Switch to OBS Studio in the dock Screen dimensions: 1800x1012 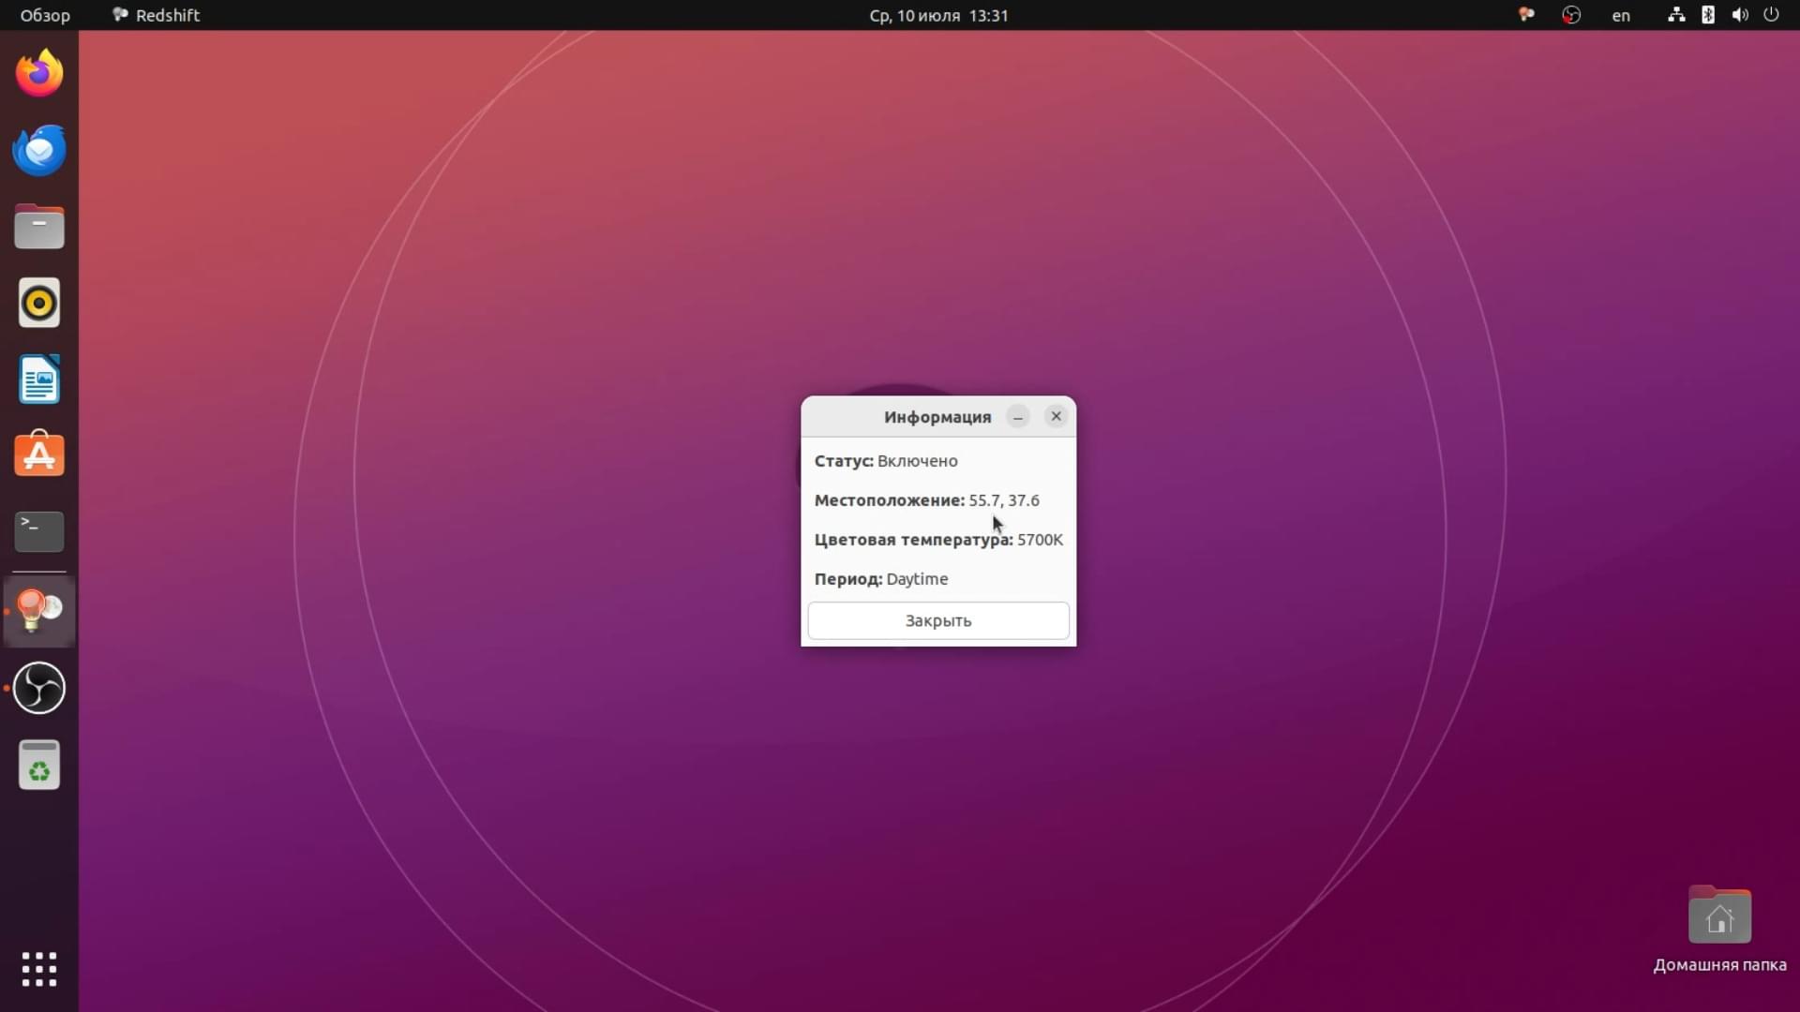(x=39, y=688)
